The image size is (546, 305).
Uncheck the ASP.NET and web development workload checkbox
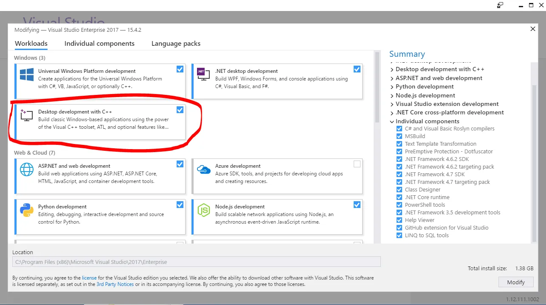(180, 164)
